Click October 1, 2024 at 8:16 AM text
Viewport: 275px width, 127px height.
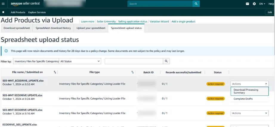click(18, 114)
